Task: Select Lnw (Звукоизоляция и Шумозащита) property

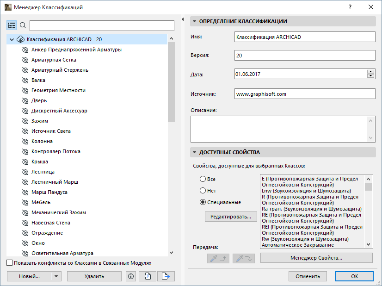Action: (x=306, y=191)
